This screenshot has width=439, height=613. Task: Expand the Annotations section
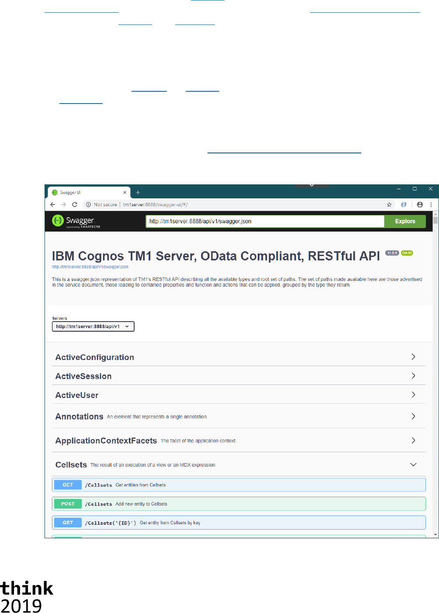(x=239, y=416)
